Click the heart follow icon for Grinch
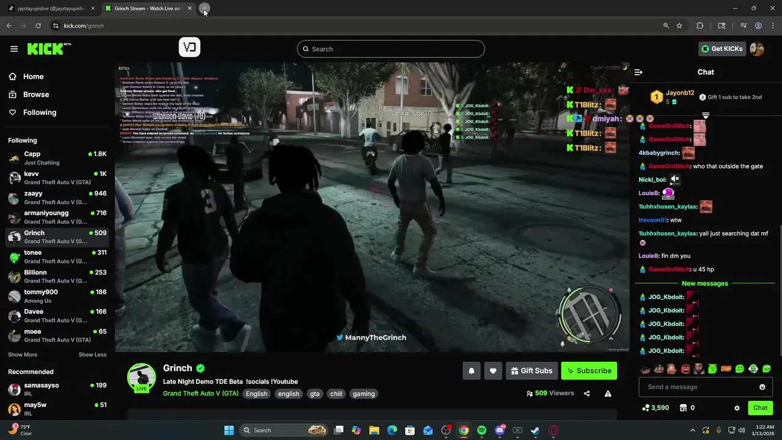This screenshot has width=782, height=440. tap(493, 371)
